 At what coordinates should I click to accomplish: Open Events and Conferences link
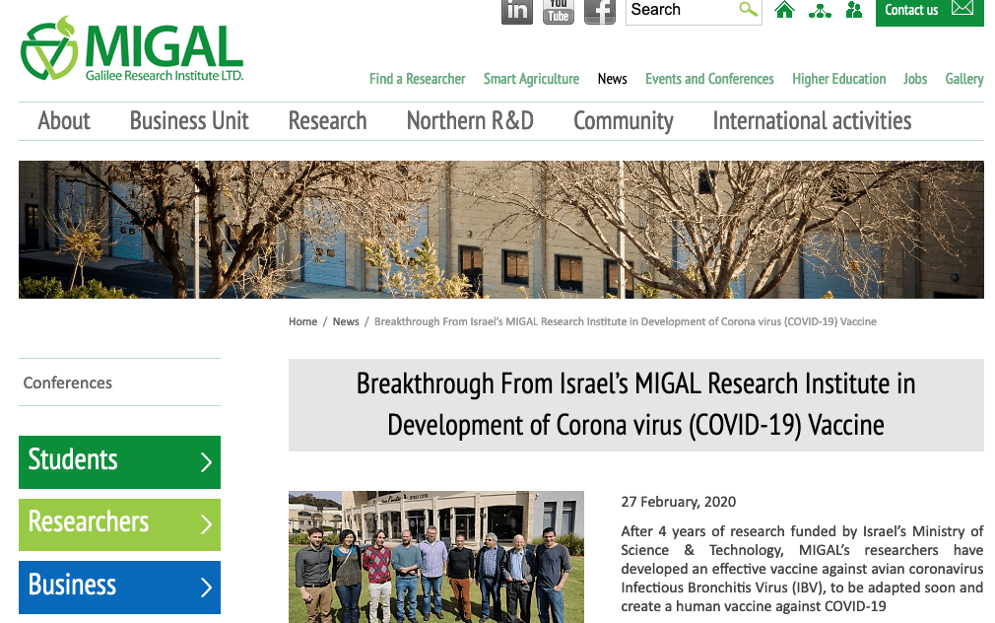tap(709, 79)
